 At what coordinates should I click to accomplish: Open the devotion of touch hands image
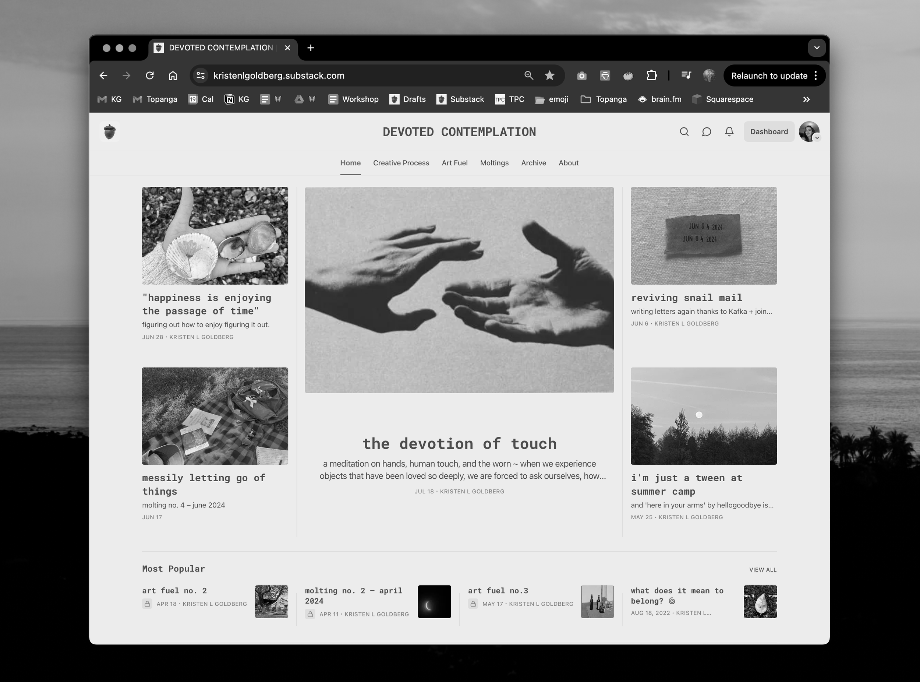pos(459,290)
